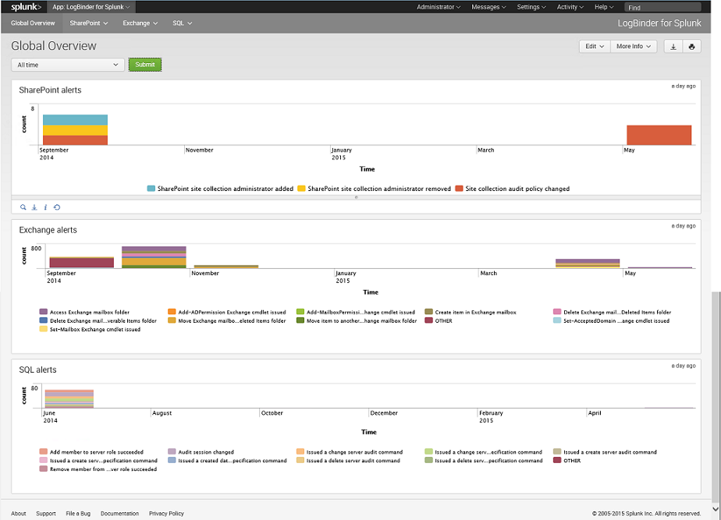This screenshot has height=520, width=721.
Task: Click Exchange alerts OTHER legend swatch
Action: pos(428,320)
